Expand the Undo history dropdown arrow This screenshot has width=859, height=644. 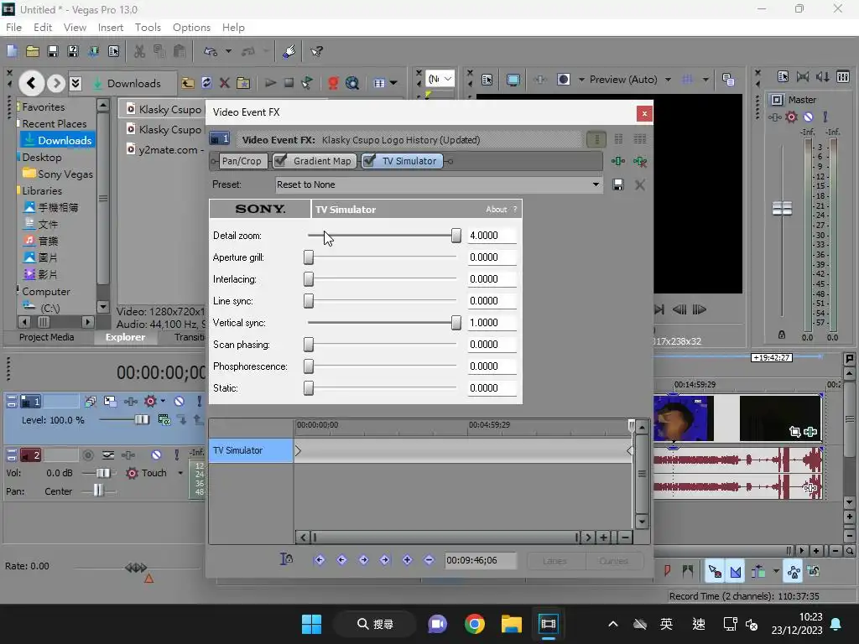228,51
